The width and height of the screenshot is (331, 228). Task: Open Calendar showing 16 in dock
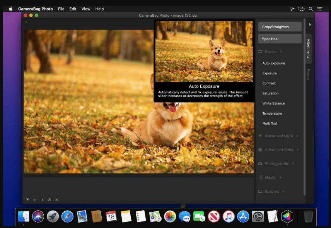111,216
